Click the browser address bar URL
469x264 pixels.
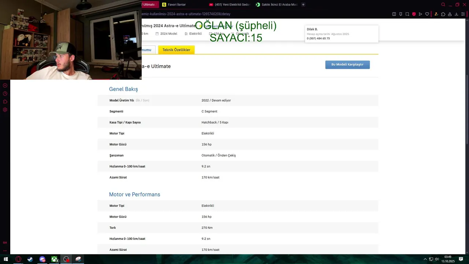coord(186,14)
